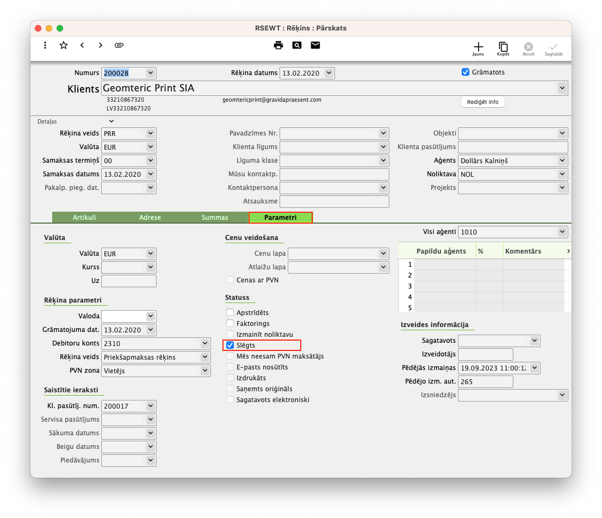
Task: Expand the Debitoru konts dropdown
Action: tap(205, 343)
